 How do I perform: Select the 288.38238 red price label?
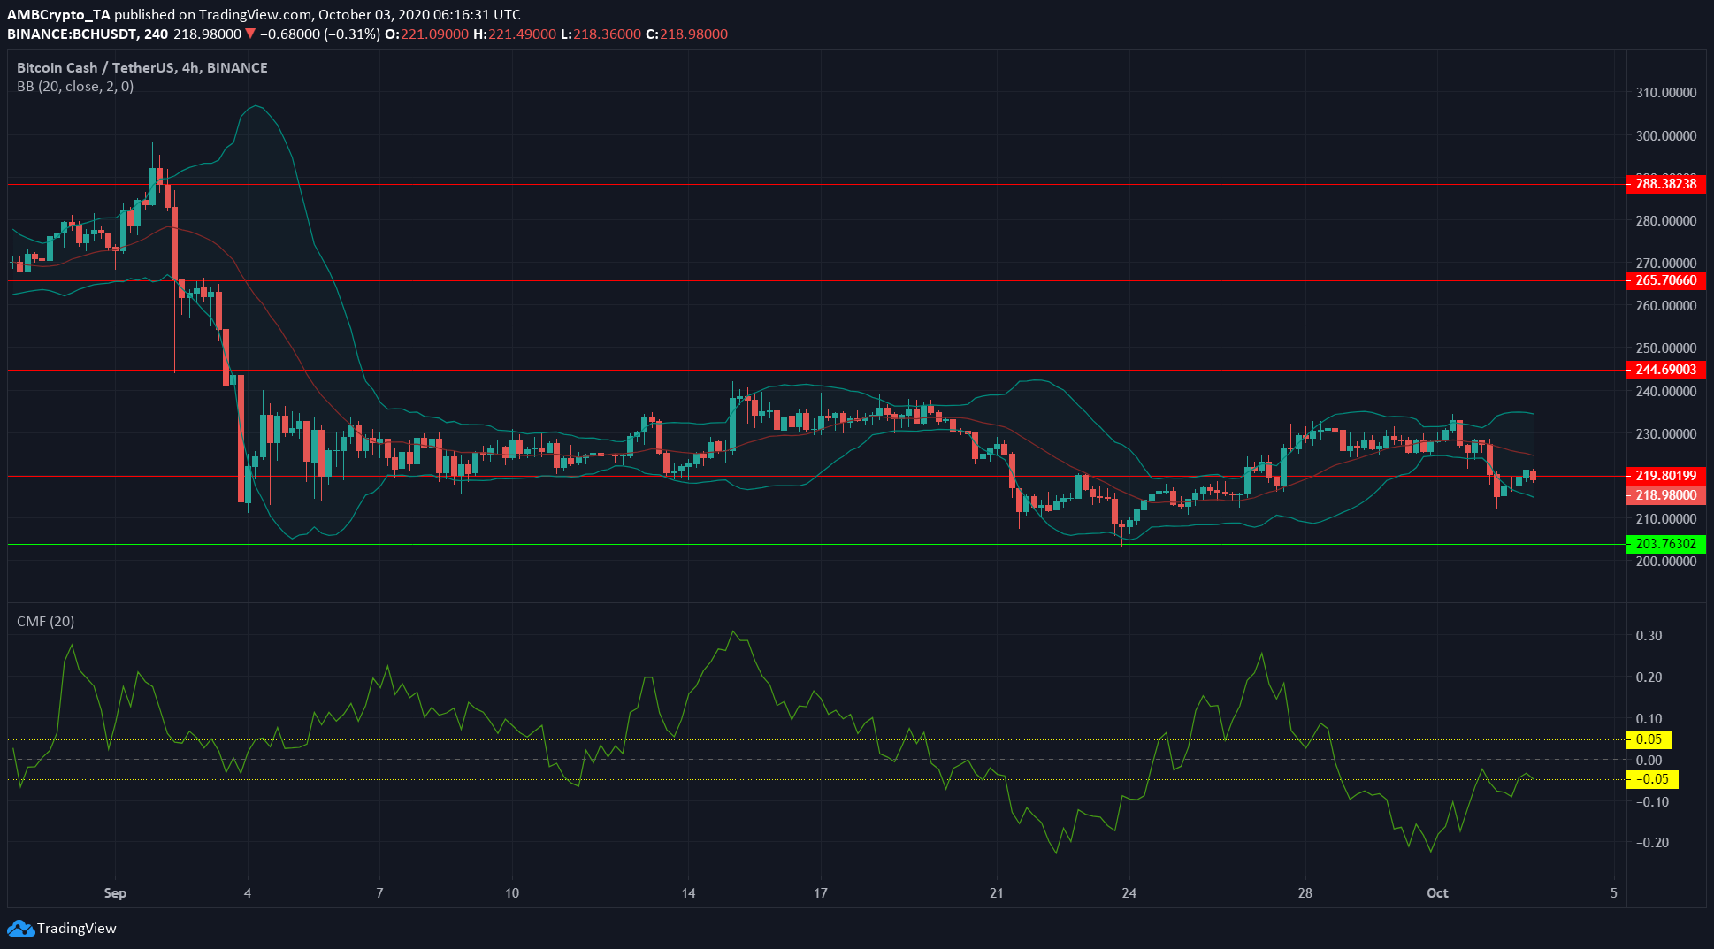tap(1666, 184)
